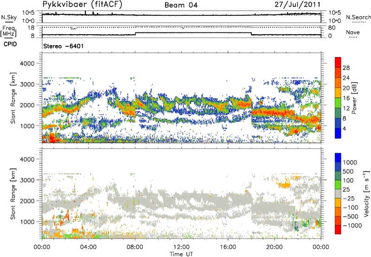Click the power panel 'Slant Range [km]' label
371x257 pixels.
click(13, 98)
